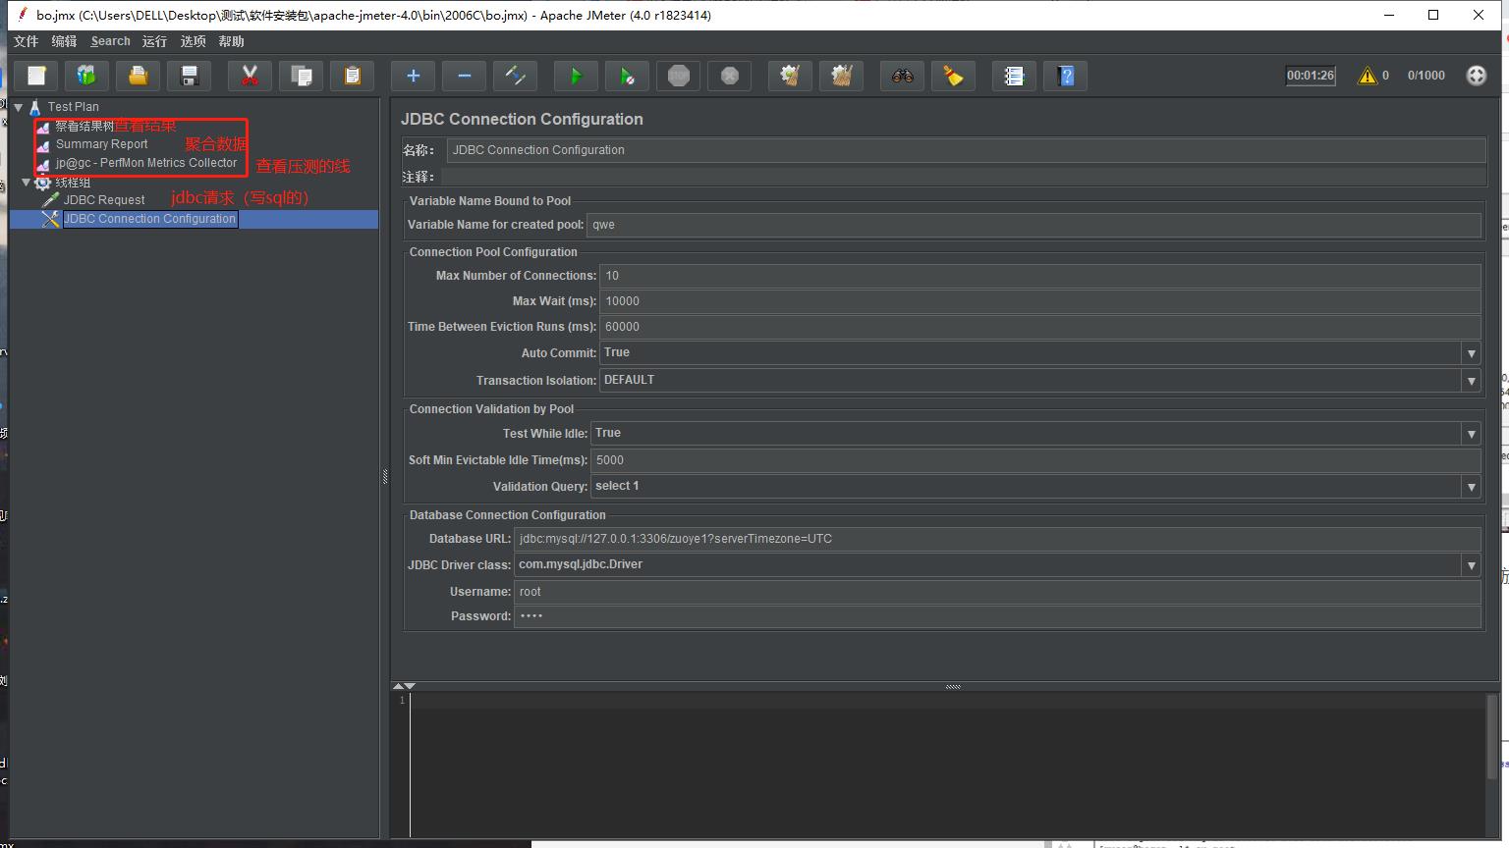The image size is (1509, 848).
Task: Click the Database URL field
Action: [997, 539]
